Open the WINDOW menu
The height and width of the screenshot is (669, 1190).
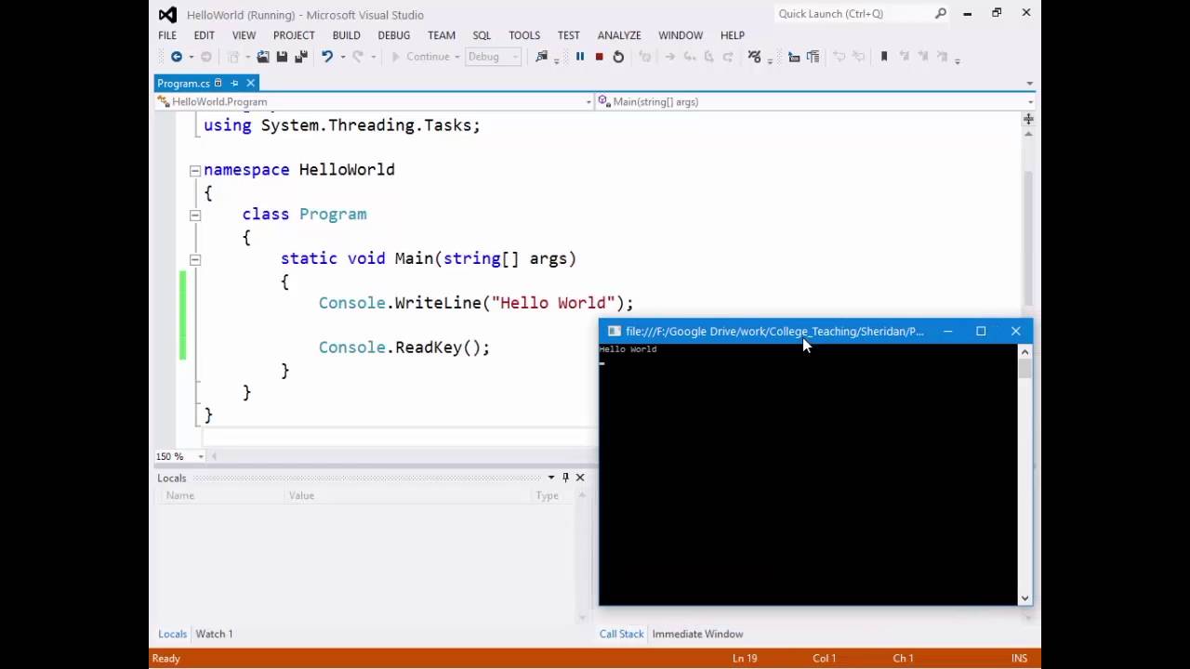[x=681, y=35]
